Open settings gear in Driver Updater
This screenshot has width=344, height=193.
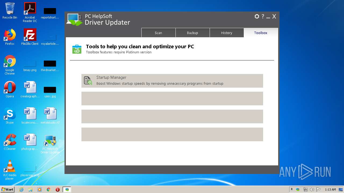(x=257, y=16)
